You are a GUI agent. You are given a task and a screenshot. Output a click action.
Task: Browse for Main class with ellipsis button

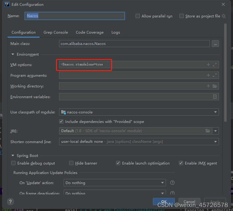pyautogui.click(x=215, y=44)
